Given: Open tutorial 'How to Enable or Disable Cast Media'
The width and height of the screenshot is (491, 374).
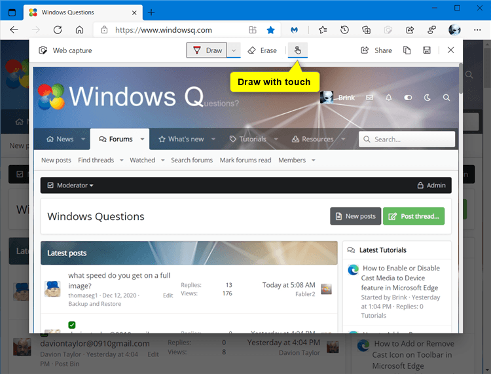Looking at the screenshot, I should click(x=401, y=278).
